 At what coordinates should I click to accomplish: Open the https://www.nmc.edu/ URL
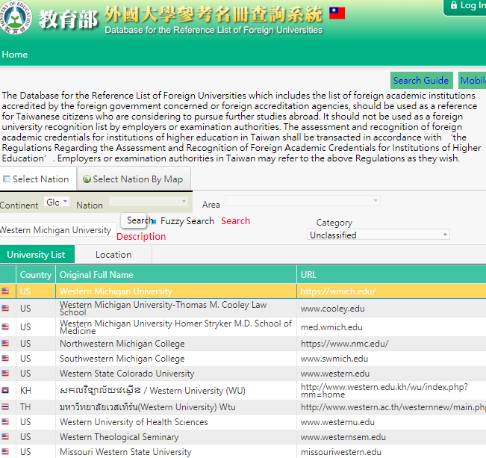[x=344, y=344]
